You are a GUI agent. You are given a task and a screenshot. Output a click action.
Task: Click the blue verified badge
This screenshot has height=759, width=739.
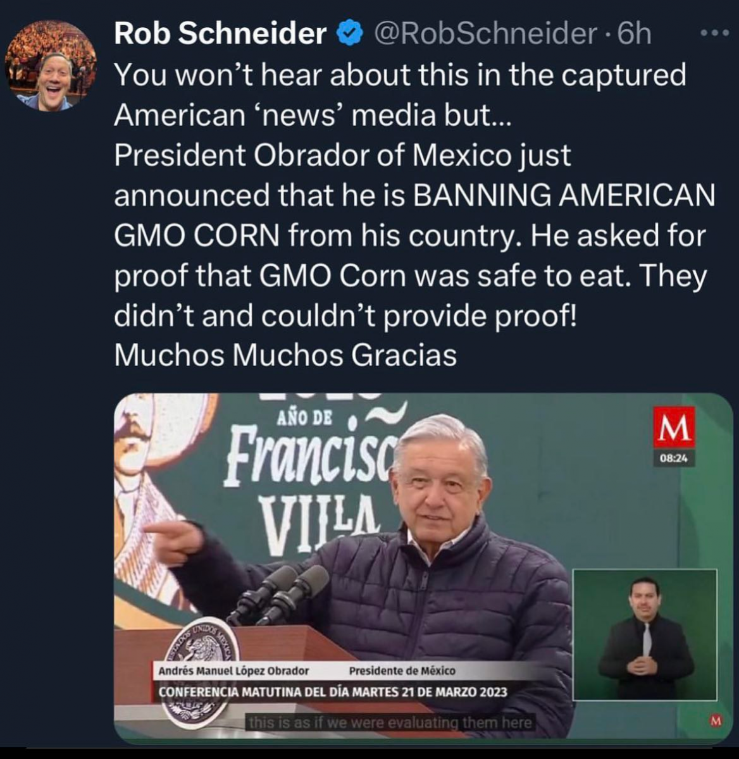click(x=350, y=34)
